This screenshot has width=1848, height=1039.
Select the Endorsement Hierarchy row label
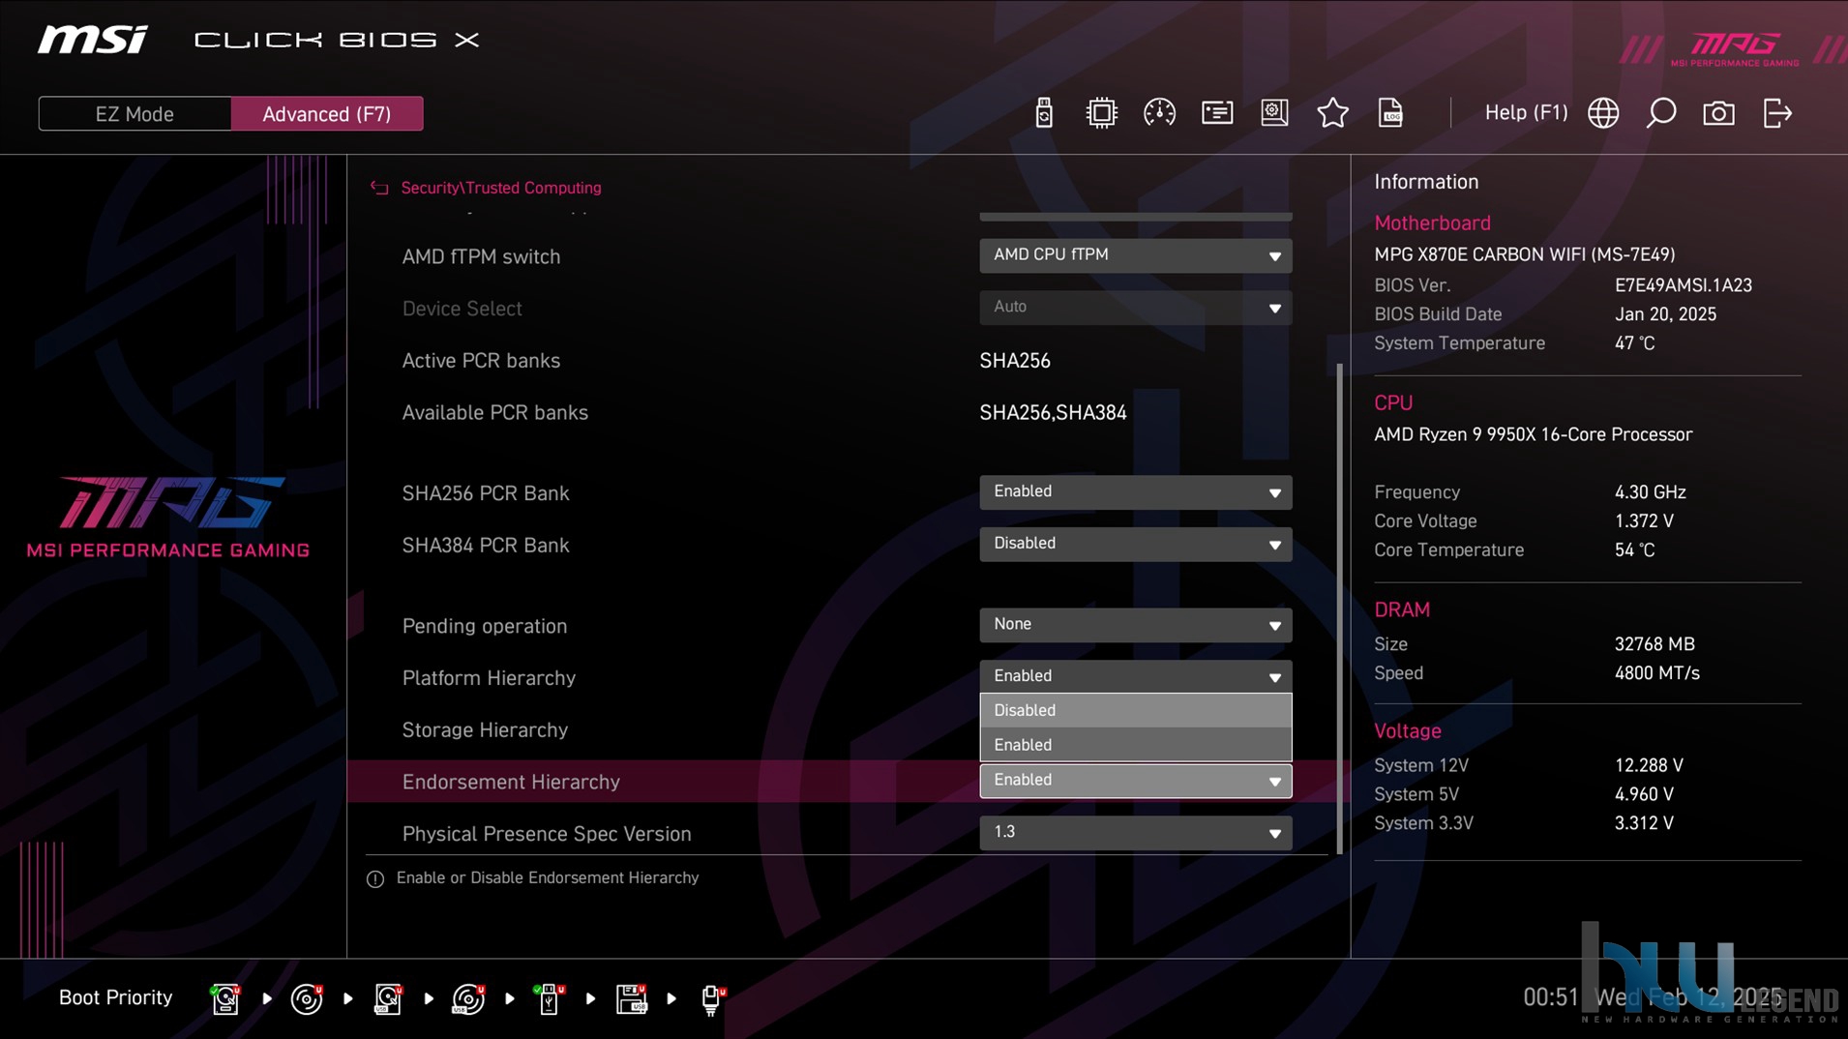coord(511,782)
